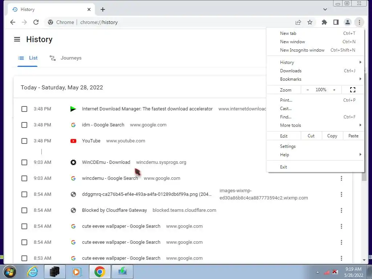Open Settings from the Chrome menu
The height and width of the screenshot is (279, 372).
[315, 146]
